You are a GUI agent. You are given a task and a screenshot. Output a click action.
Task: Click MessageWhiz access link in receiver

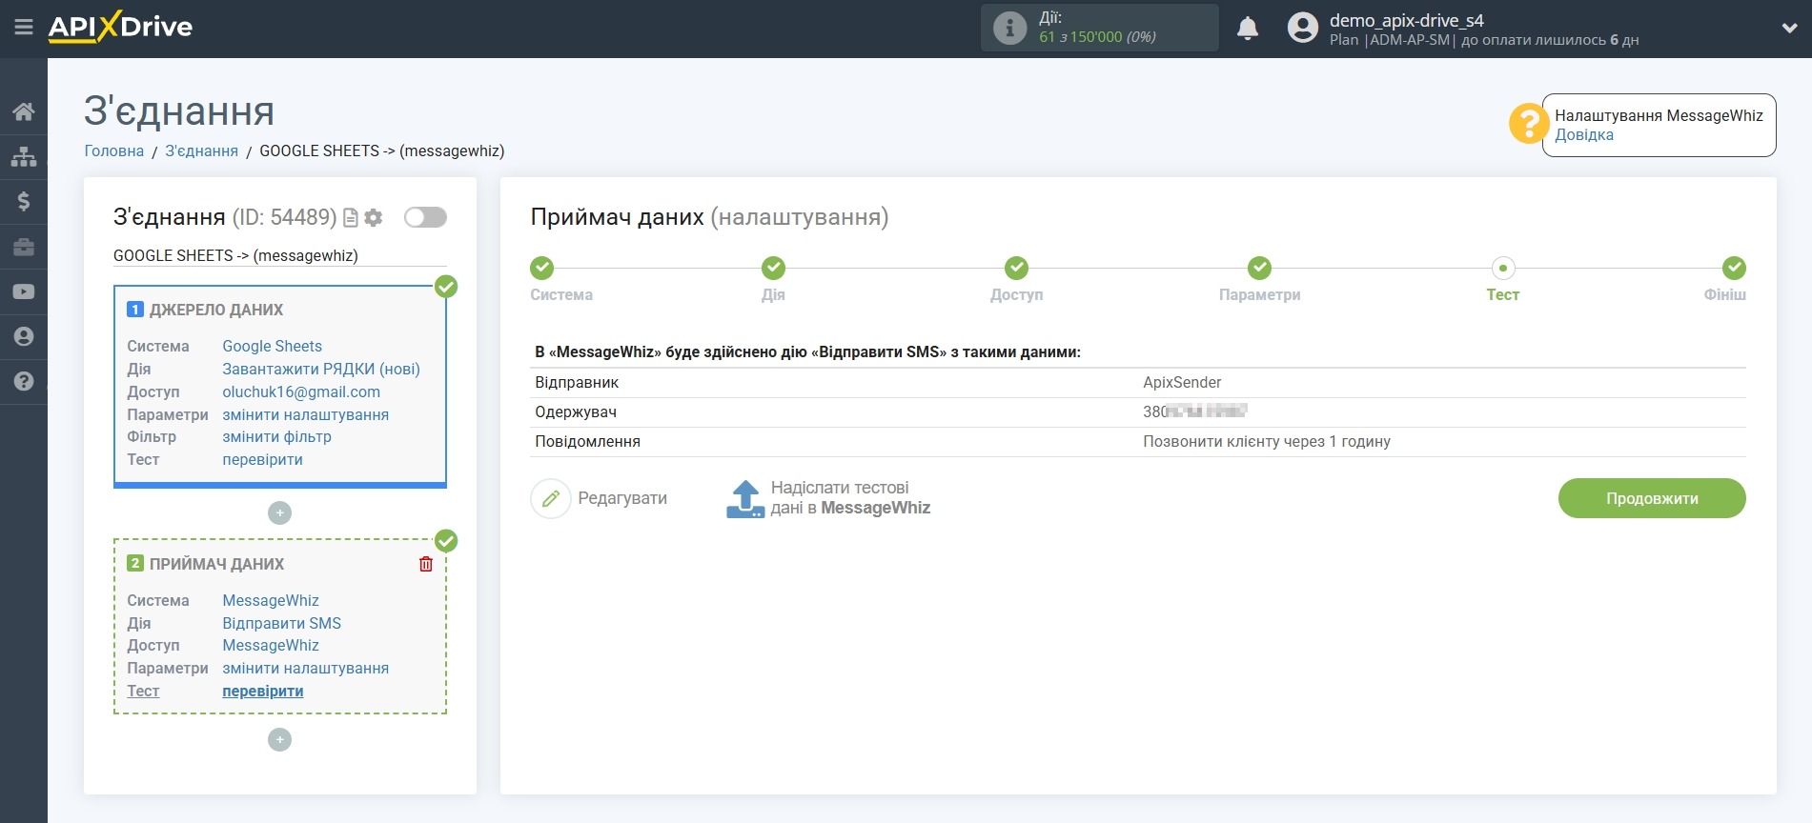[x=271, y=645]
